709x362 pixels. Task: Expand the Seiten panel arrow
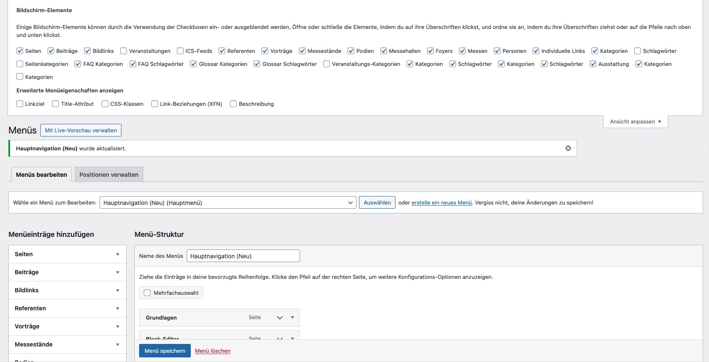[x=118, y=254]
